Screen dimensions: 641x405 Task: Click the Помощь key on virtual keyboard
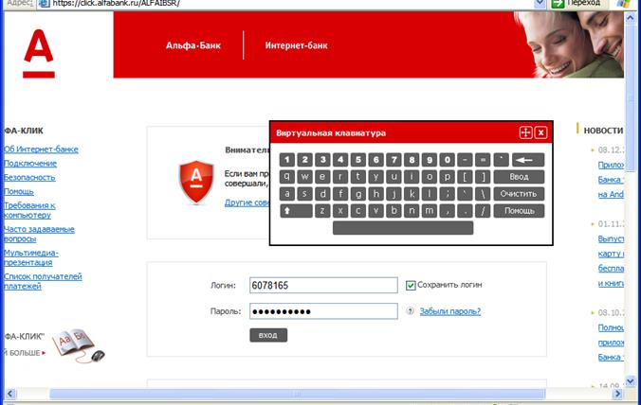[520, 211]
